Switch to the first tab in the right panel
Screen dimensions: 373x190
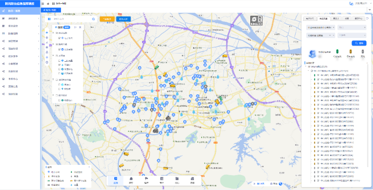(310, 18)
